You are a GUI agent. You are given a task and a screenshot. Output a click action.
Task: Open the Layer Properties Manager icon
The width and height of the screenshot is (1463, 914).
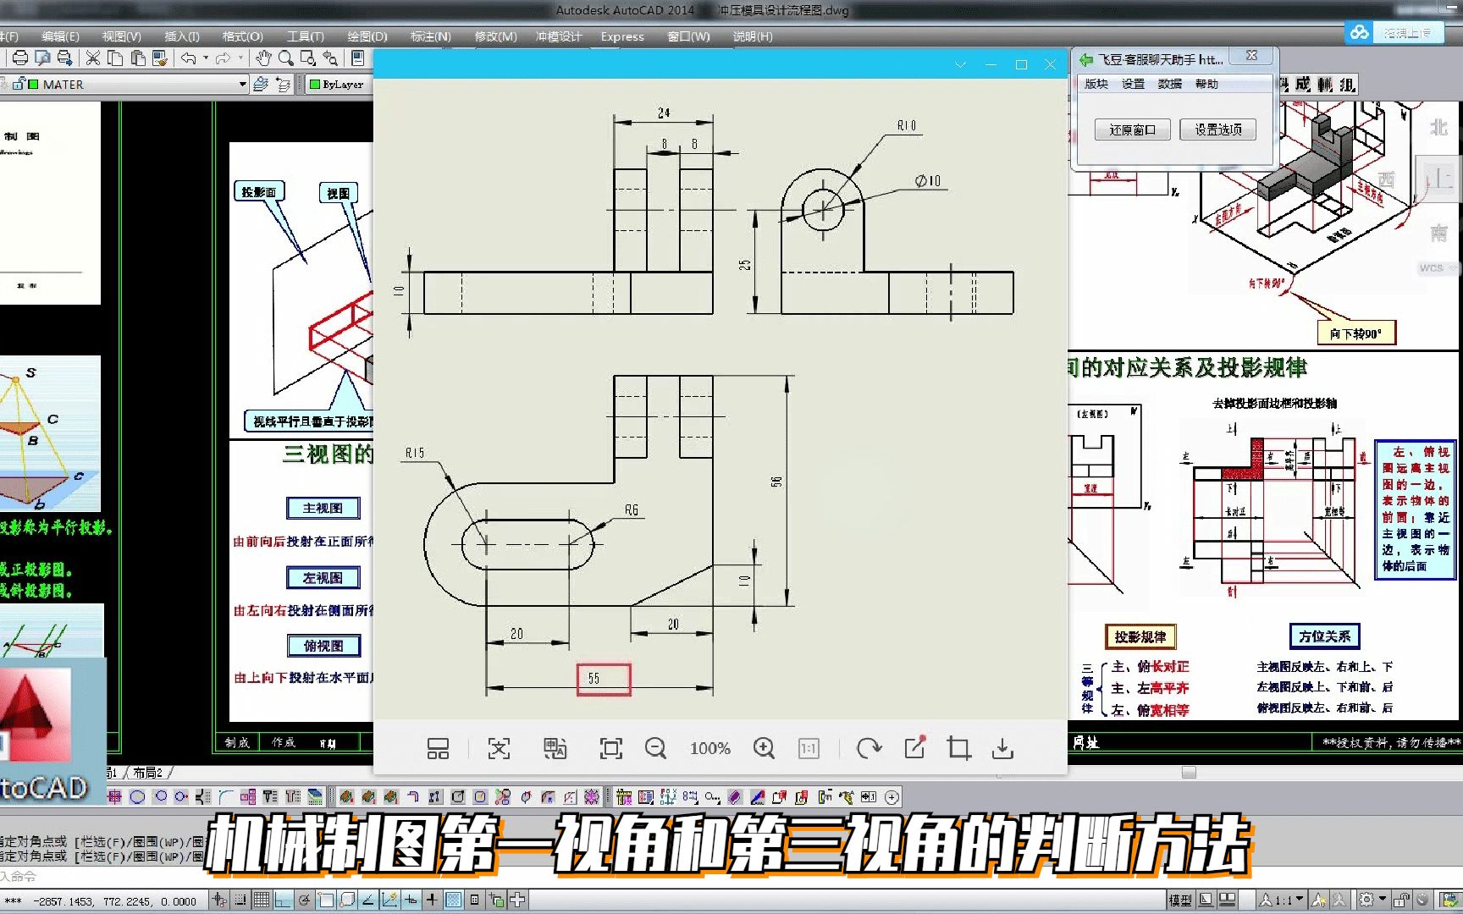261,85
